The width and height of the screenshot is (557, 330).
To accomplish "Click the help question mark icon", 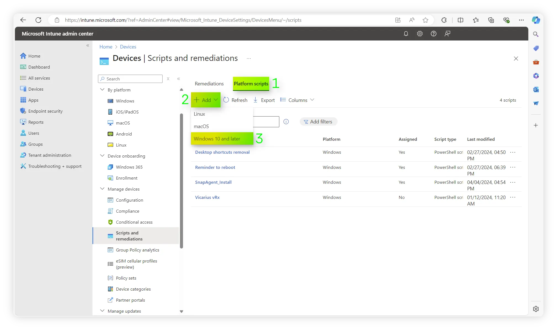I will 433,34.
